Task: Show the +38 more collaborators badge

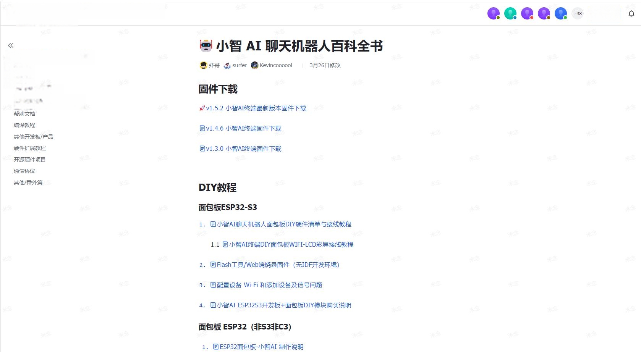Action: coord(578,14)
